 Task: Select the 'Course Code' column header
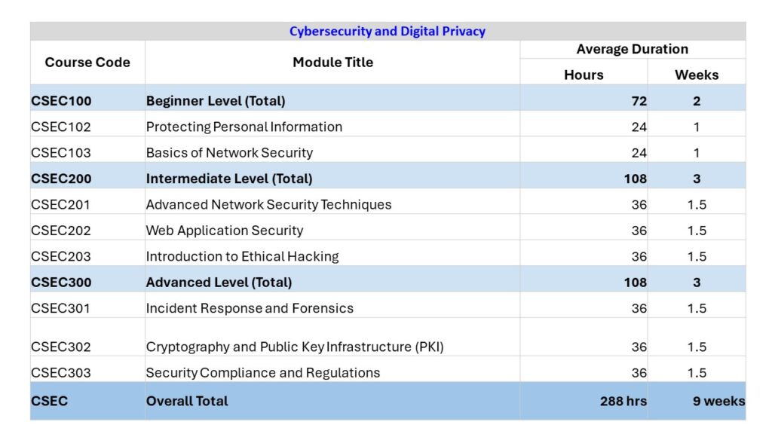click(87, 63)
